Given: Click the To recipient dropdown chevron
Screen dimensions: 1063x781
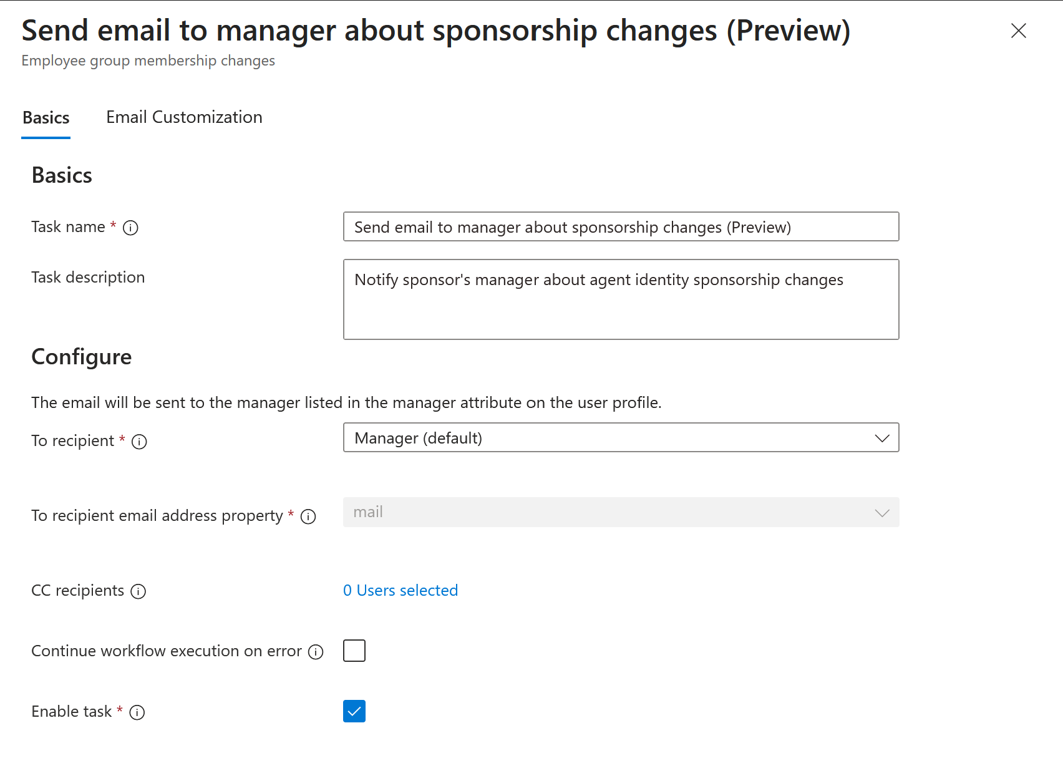Looking at the screenshot, I should point(881,437).
